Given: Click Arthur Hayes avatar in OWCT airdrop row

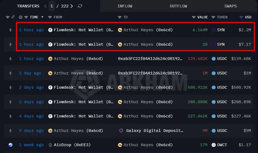Looking at the screenshot, I should coord(120,145).
